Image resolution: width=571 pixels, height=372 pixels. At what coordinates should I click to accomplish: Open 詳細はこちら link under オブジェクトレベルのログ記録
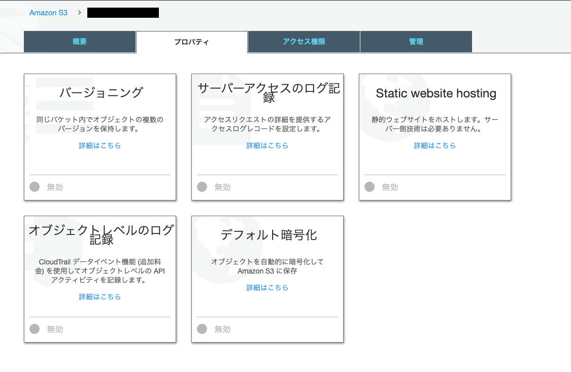click(100, 297)
